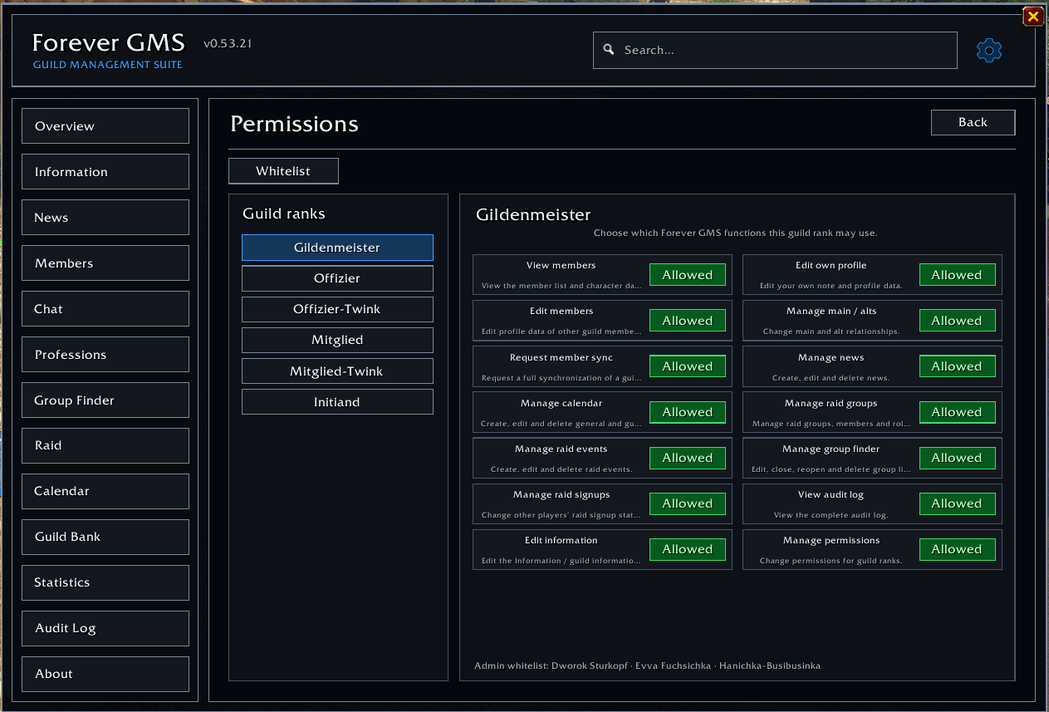
Task: Open the Calendar page
Action: pyautogui.click(x=105, y=491)
